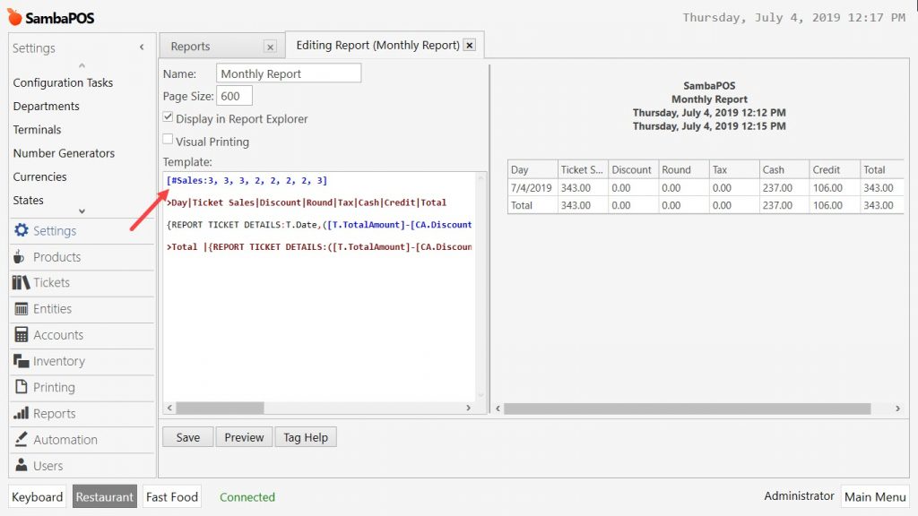Click the Products coffee cup icon
Image resolution: width=918 pixels, height=516 pixels.
click(20, 256)
